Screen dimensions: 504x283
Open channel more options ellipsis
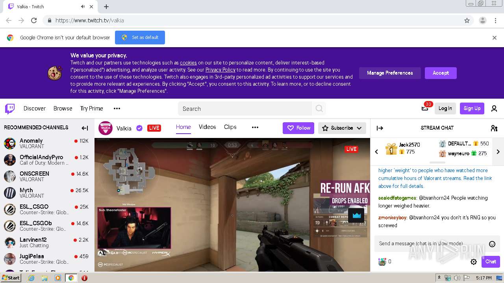coord(255,127)
